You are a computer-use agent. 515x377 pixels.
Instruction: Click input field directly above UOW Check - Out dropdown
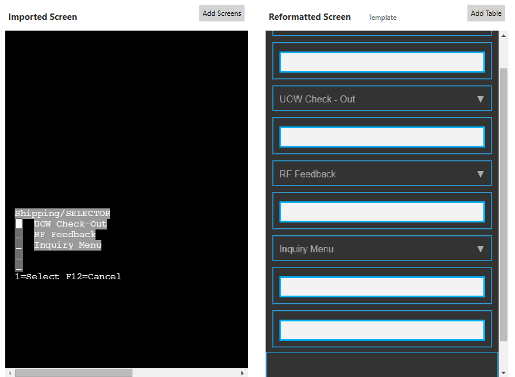[x=382, y=62]
